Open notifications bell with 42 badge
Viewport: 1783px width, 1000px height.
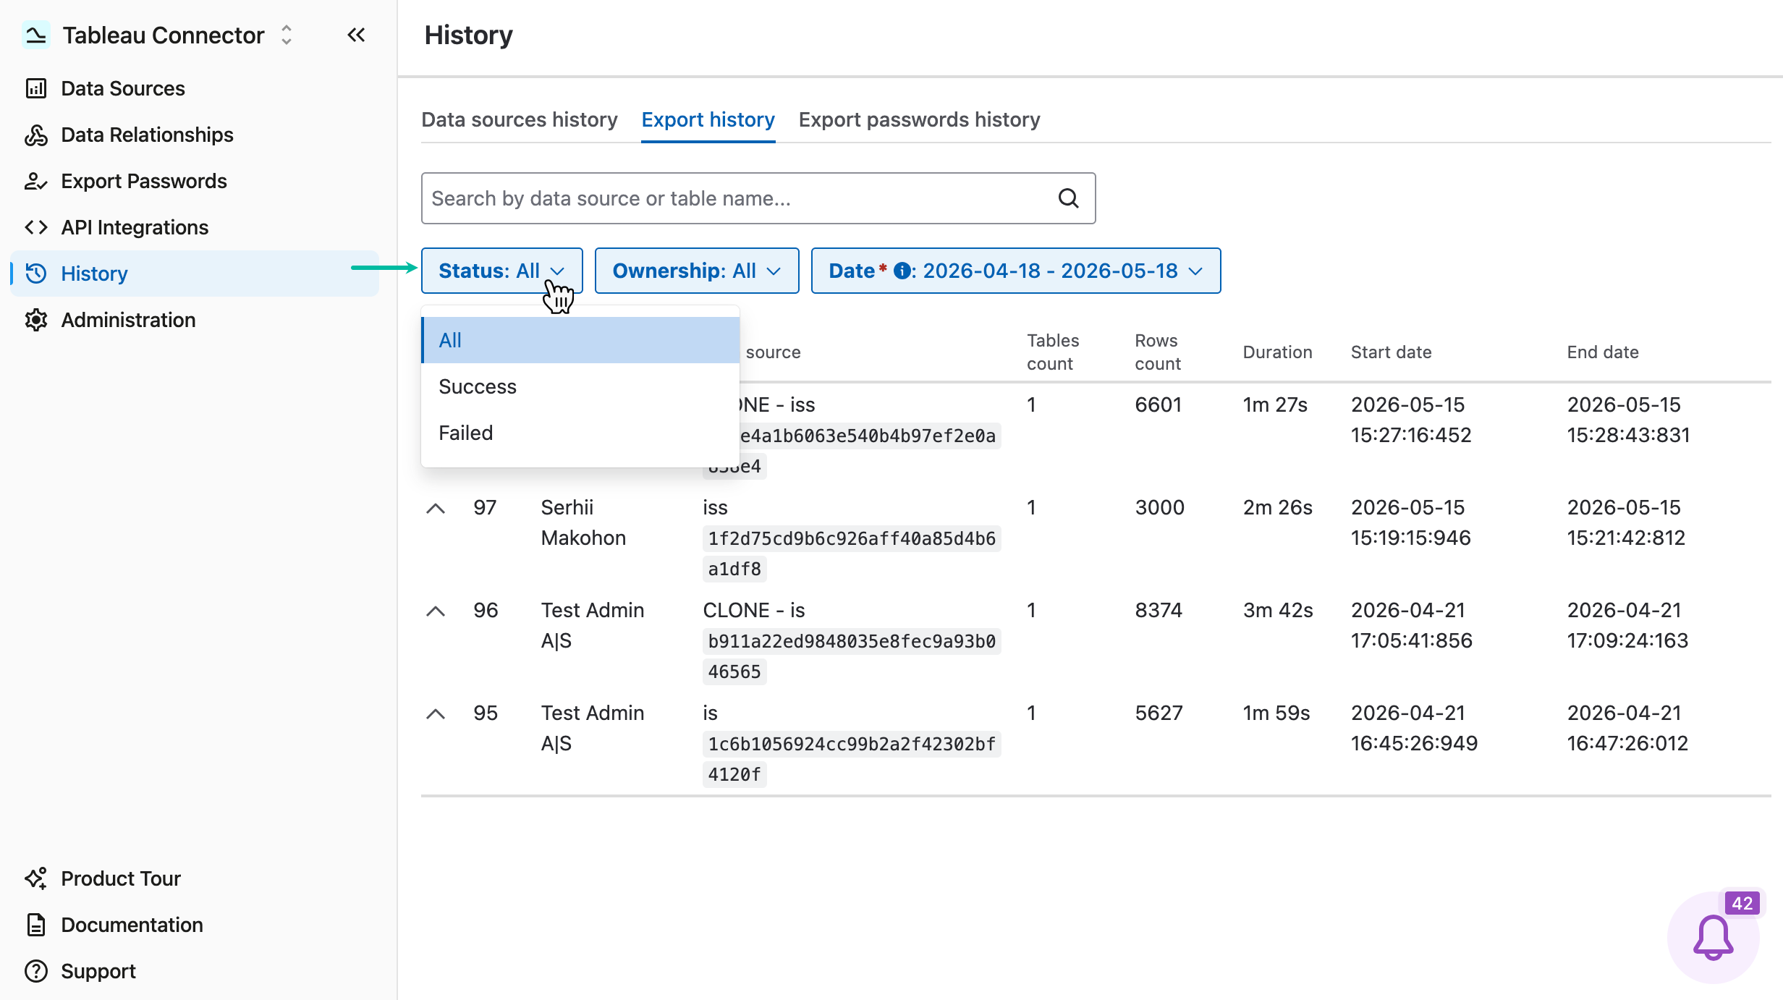(1713, 937)
